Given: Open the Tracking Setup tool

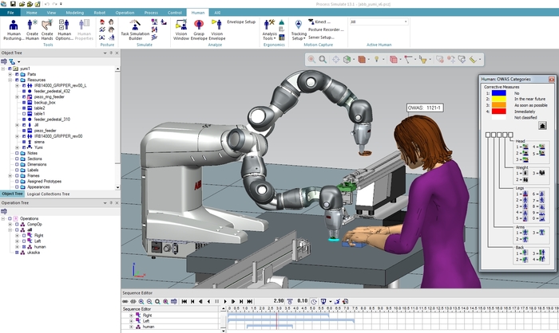Looking at the screenshot, I should point(299,29).
